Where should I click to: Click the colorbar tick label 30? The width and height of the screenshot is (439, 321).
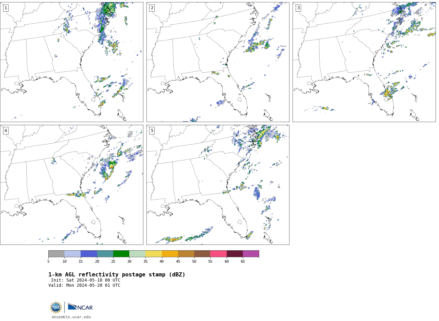[129, 261]
